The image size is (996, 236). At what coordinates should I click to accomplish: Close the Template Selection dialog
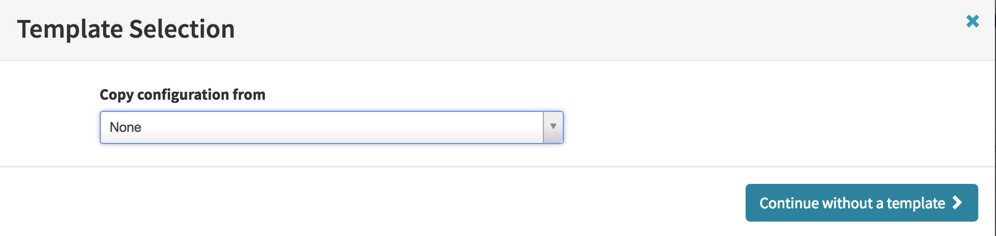point(972,21)
